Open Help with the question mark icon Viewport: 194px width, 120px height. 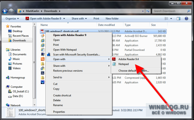(x=186, y=18)
